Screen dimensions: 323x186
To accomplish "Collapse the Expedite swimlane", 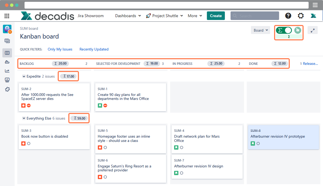I will click(24, 76).
